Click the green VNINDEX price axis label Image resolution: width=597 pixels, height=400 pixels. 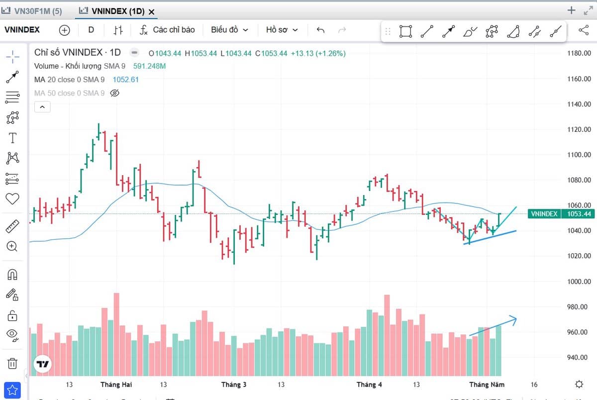[544, 214]
